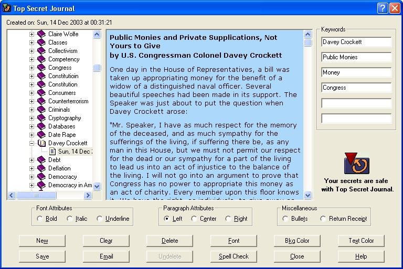Expand the Congress tree node

(x=31, y=68)
